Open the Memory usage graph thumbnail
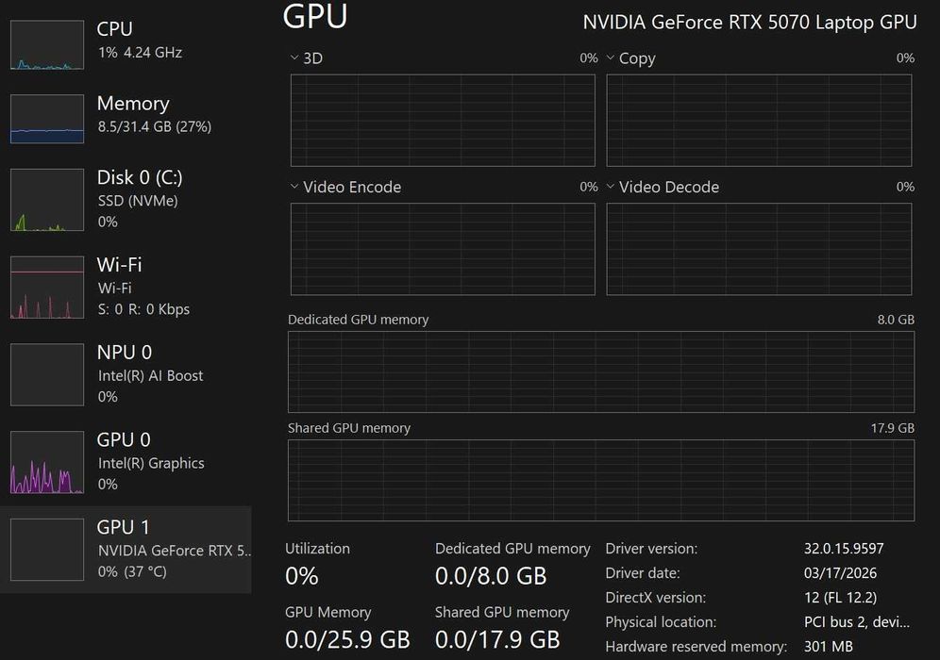 coord(47,119)
